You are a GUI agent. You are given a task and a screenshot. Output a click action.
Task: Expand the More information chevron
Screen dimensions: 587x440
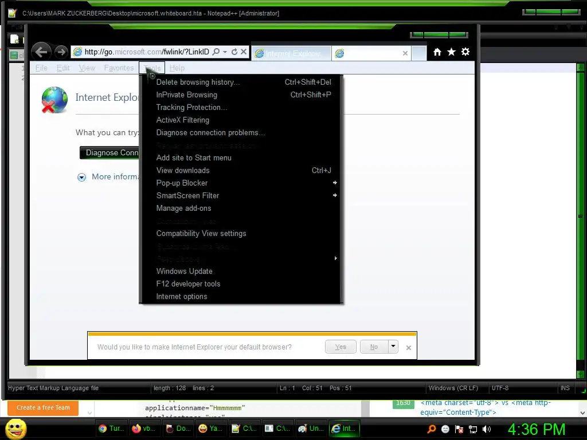tap(81, 177)
